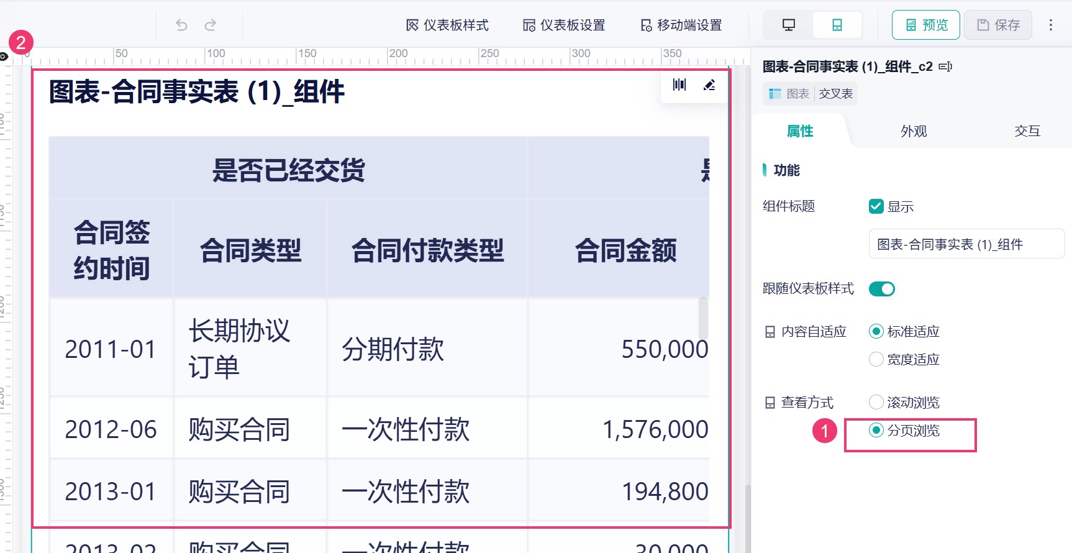This screenshot has height=553, width=1072.
Task: Switch to desktop monitor layout view
Action: coord(788,25)
